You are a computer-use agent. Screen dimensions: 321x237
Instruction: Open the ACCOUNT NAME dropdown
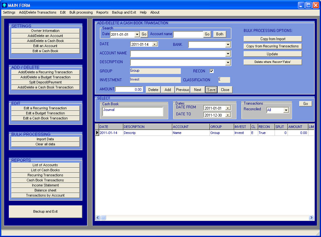point(228,53)
